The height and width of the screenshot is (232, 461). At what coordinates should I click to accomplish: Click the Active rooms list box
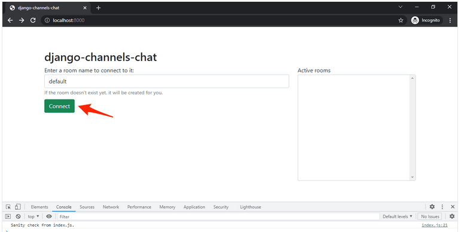(x=356, y=128)
